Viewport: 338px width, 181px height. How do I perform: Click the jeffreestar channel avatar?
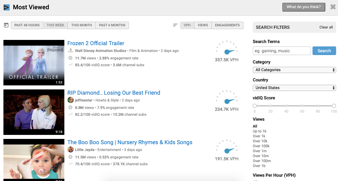(x=71, y=100)
